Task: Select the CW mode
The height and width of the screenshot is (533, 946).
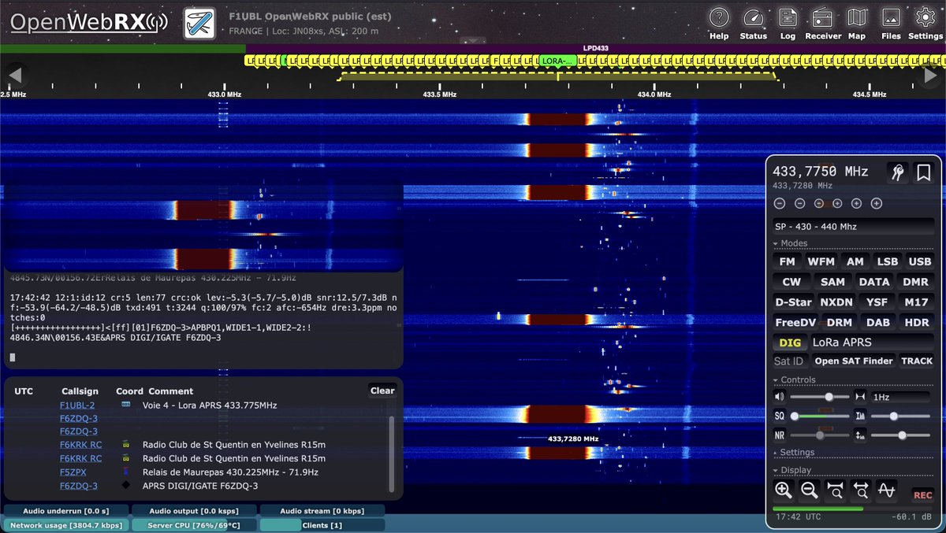Action: click(791, 282)
